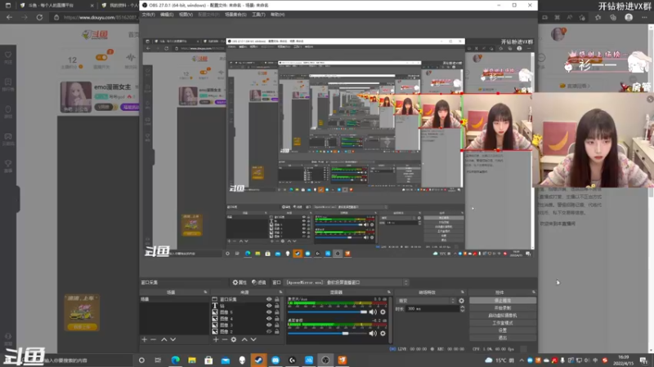Show the hidden 图像 2 source
Viewport: 654px width, 367px height.
pos(269,332)
